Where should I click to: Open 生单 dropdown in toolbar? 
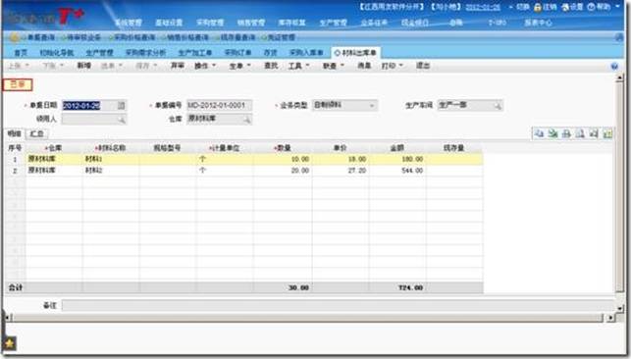[239, 66]
